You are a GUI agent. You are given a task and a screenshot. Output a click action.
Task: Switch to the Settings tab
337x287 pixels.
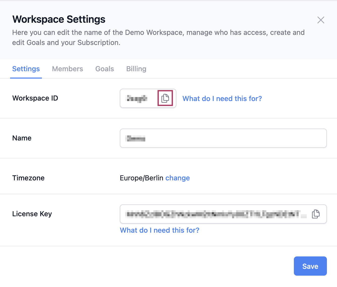[x=26, y=69]
